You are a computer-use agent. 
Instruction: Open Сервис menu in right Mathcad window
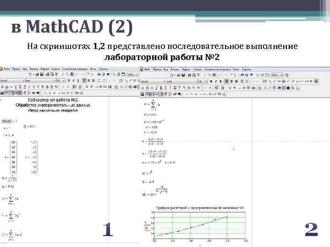click(198, 70)
